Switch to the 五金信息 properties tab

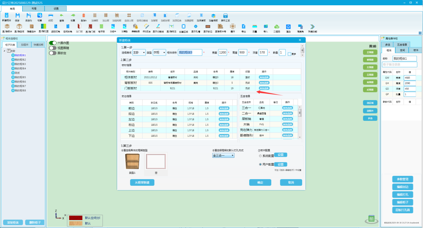pos(402,45)
